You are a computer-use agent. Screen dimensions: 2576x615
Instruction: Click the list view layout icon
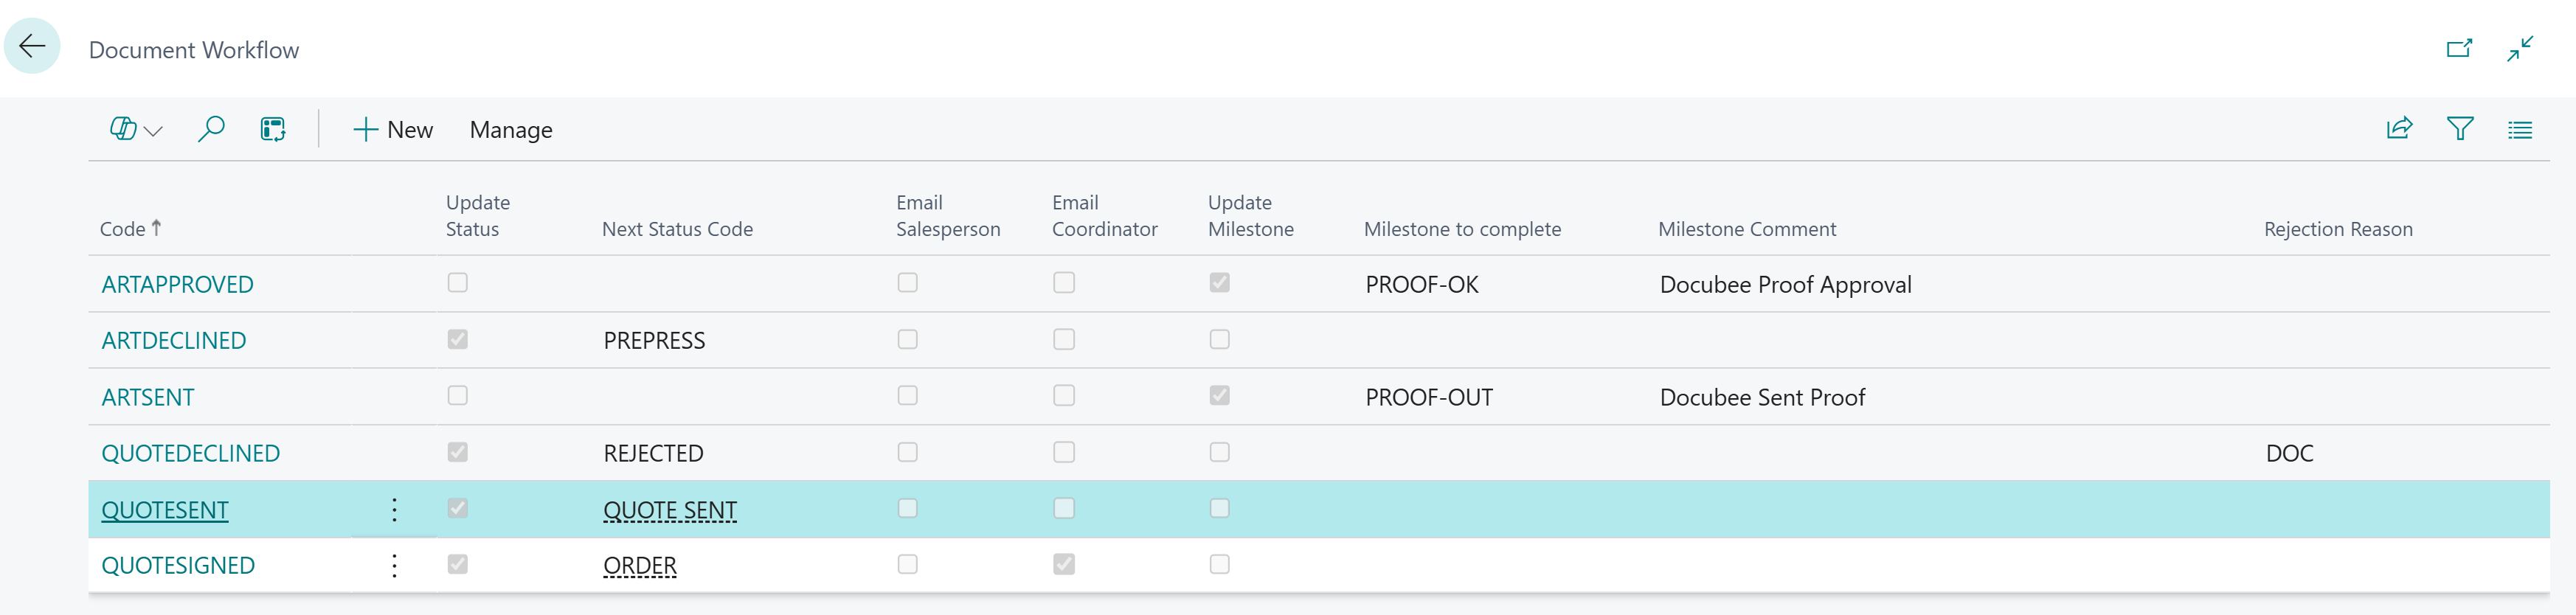2520,130
